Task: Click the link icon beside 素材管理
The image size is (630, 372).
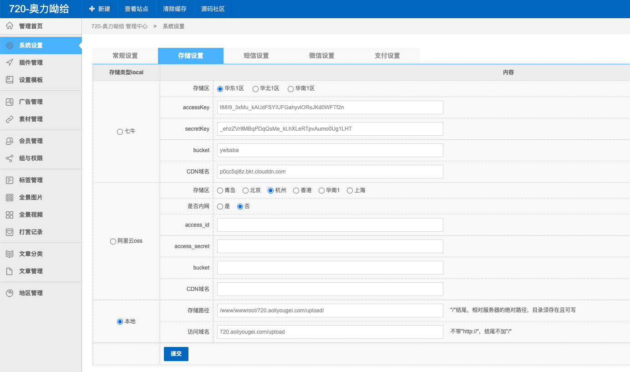Action: (x=10, y=119)
